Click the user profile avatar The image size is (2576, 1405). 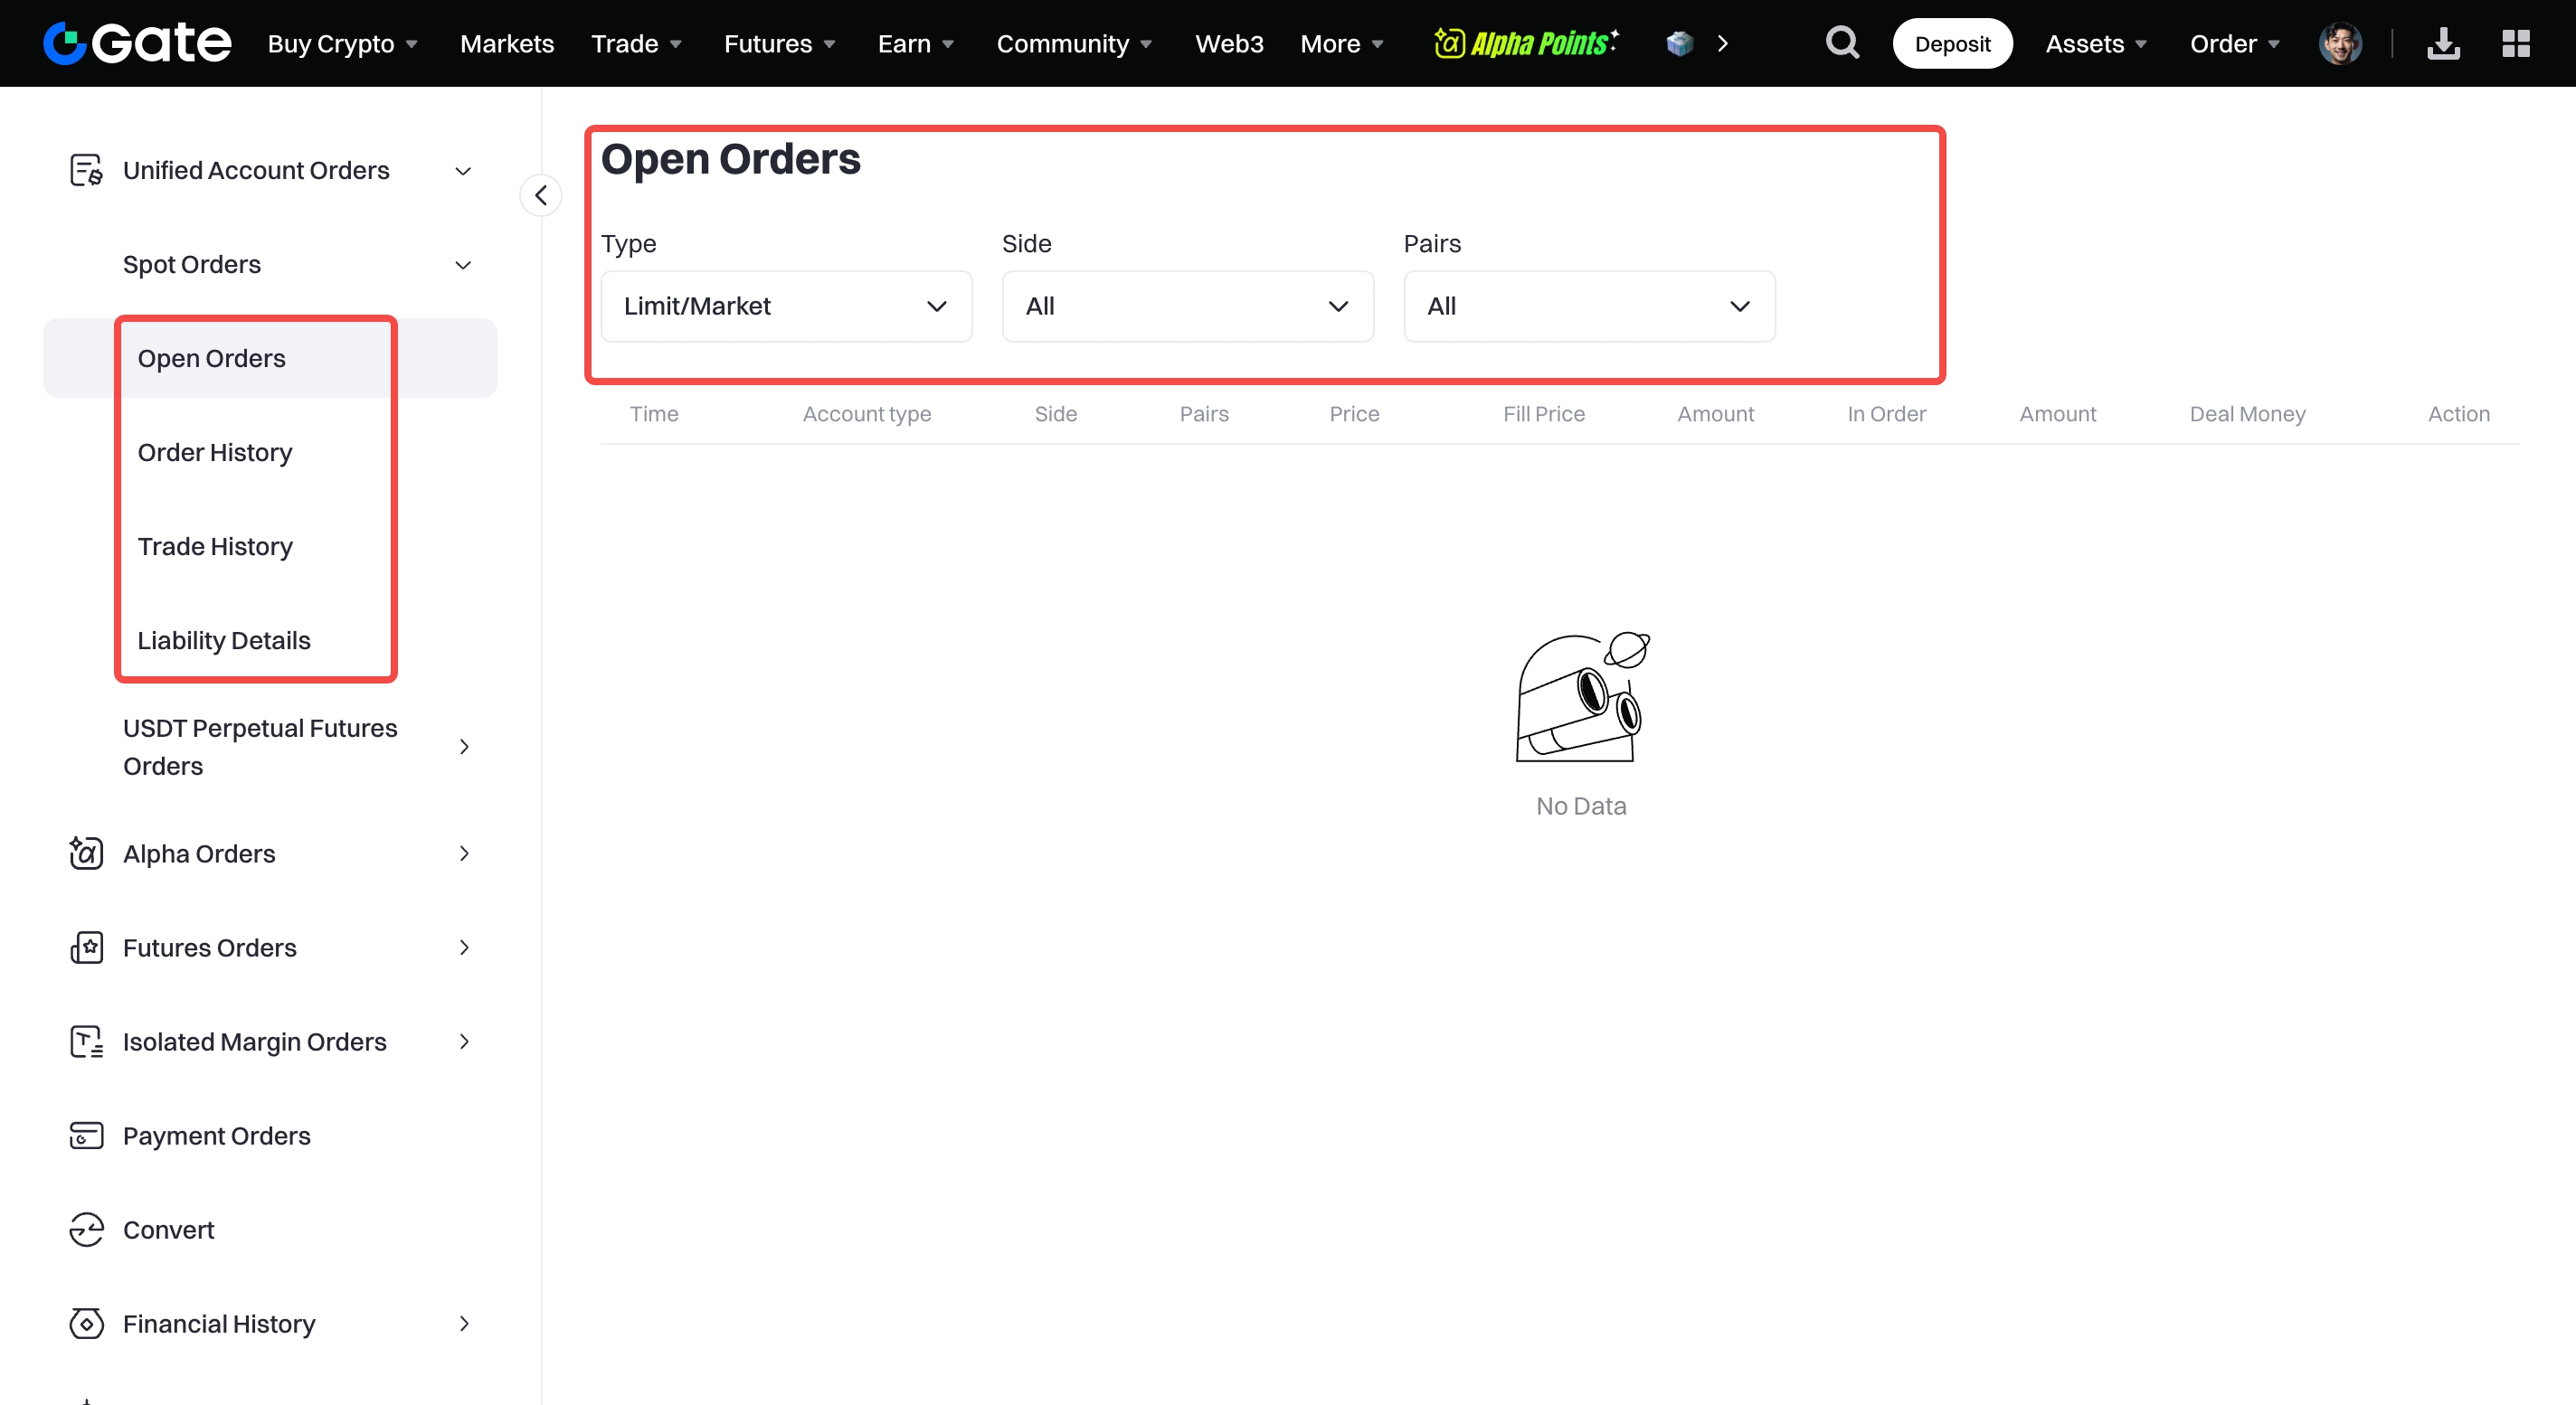[x=2340, y=43]
